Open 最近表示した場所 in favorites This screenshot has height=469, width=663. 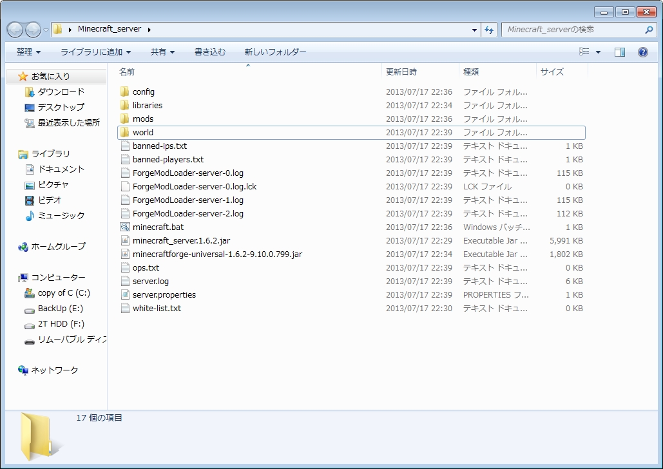[68, 122]
